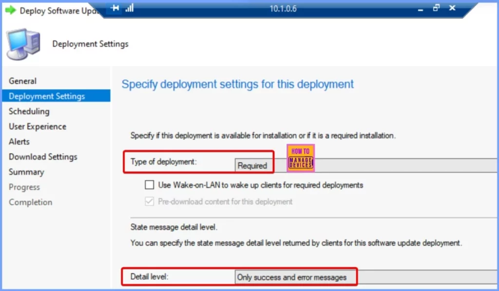Enable Use Wake-on-LAN checkbox
499x291 pixels.
(149, 185)
